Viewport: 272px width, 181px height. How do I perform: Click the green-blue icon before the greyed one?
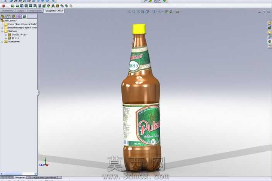click(x=66, y=6)
